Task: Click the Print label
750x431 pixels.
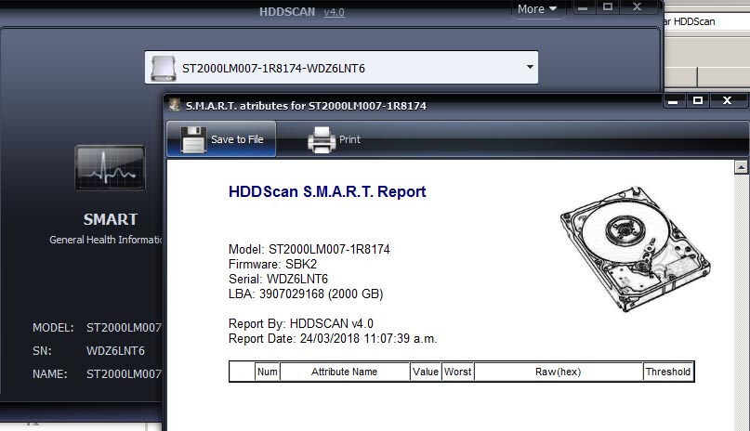Action: (349, 139)
